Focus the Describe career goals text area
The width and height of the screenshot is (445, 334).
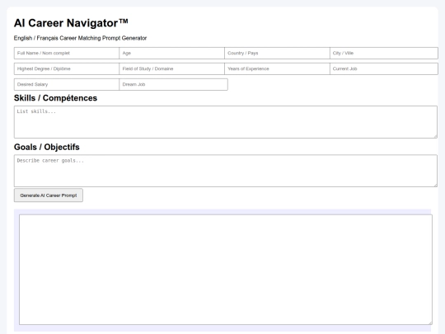(x=226, y=171)
